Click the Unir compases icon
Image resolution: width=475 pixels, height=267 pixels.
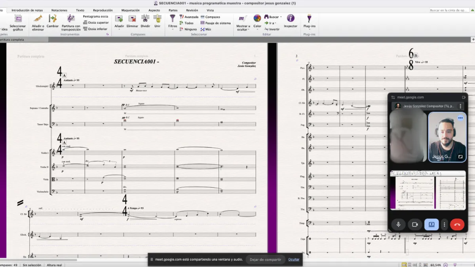(x=158, y=19)
